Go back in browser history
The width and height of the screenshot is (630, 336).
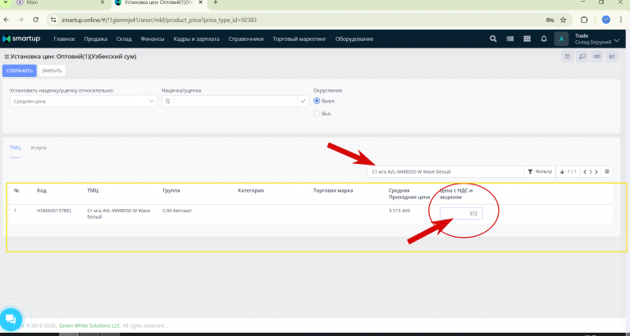[x=7, y=20]
